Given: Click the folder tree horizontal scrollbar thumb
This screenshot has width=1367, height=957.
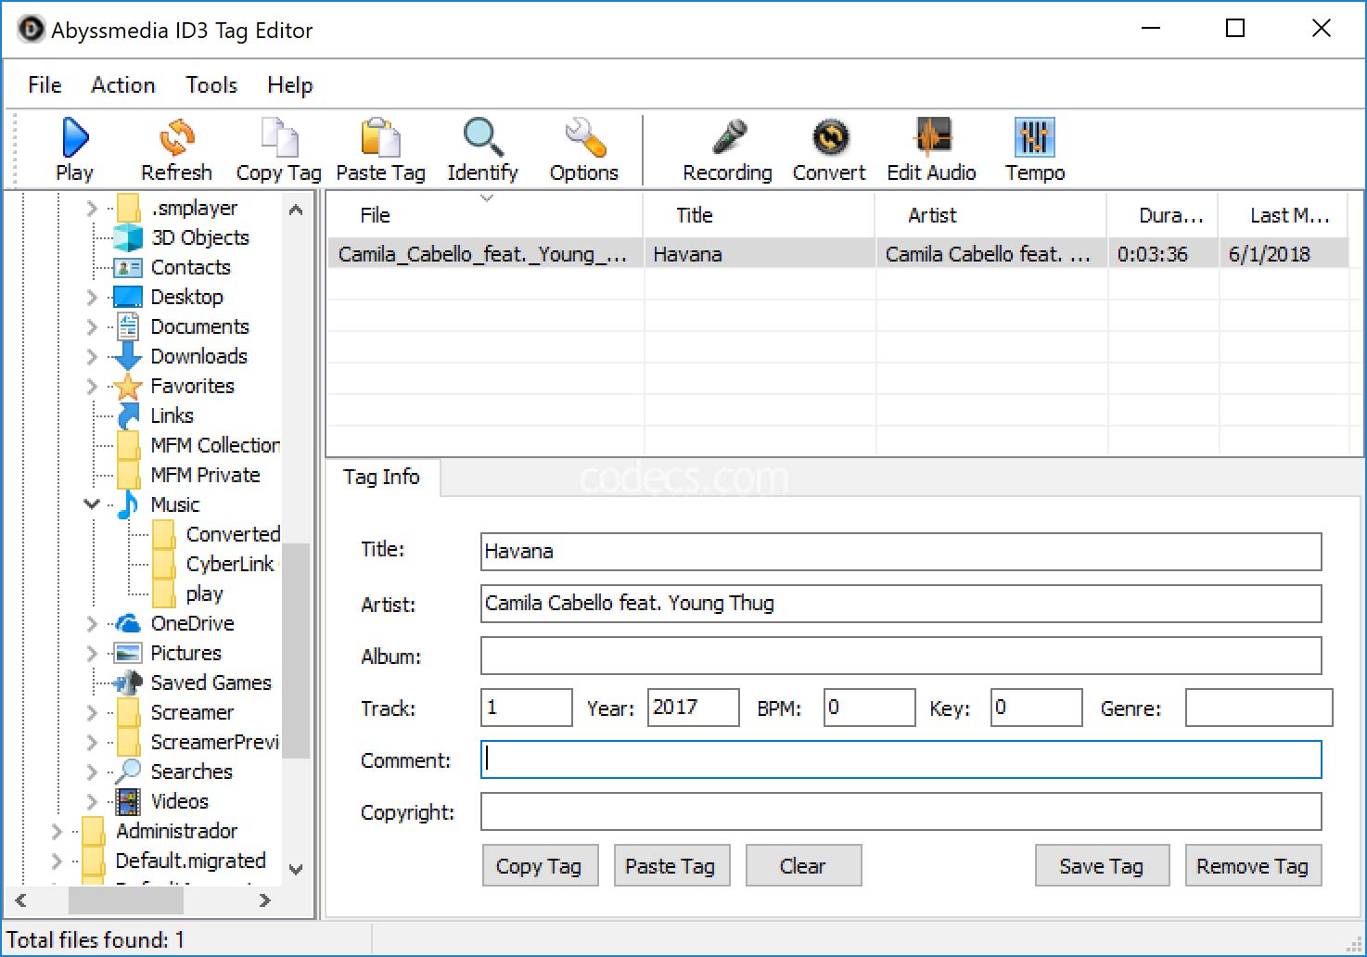Looking at the screenshot, I should [x=126, y=900].
